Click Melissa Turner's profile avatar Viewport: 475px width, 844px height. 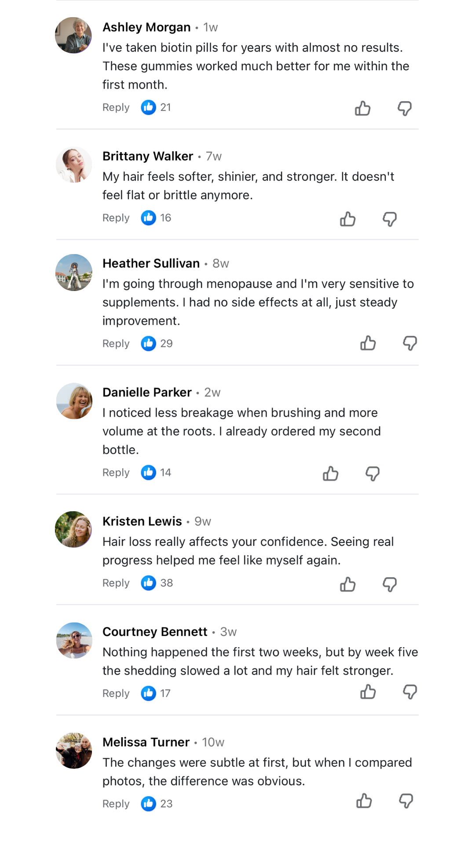coord(74,751)
